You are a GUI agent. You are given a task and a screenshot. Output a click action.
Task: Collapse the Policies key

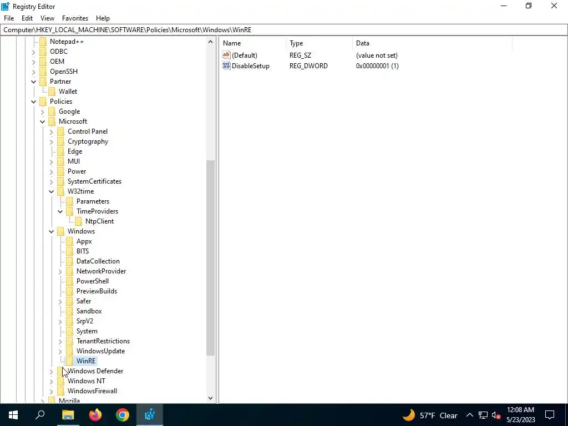[x=33, y=102]
